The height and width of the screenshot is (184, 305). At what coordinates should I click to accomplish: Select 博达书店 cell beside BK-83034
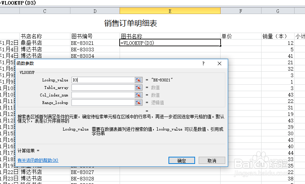[x=45, y=56]
